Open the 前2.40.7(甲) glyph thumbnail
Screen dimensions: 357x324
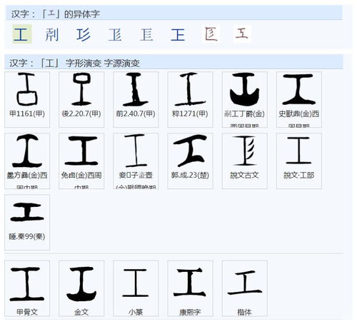click(136, 99)
